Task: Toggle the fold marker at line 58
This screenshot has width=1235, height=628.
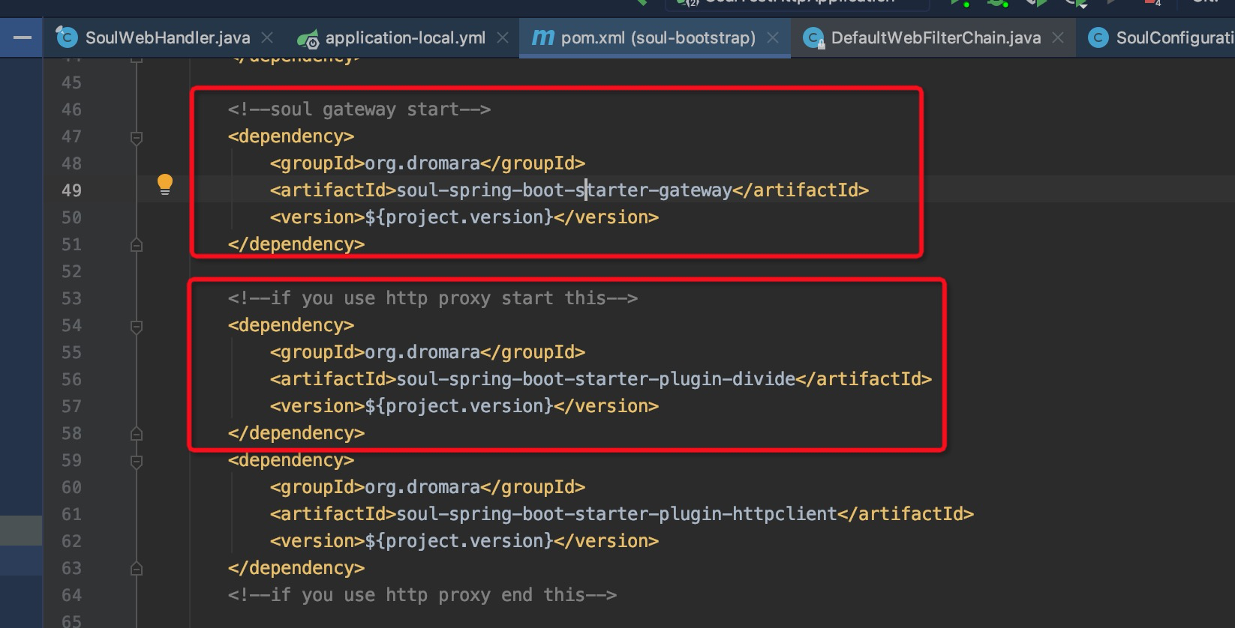Action: 137,433
